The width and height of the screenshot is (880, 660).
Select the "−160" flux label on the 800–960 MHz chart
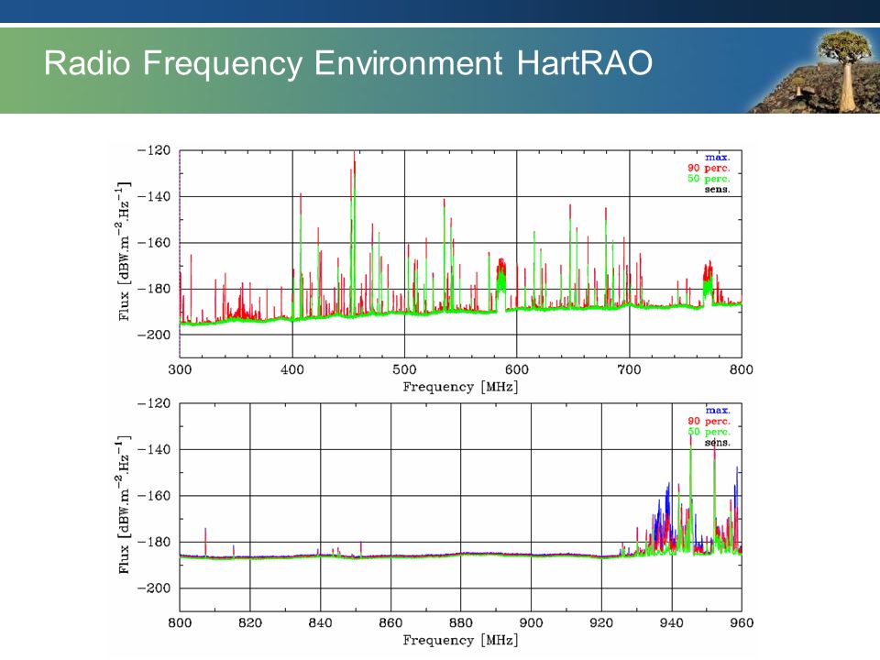[154, 496]
